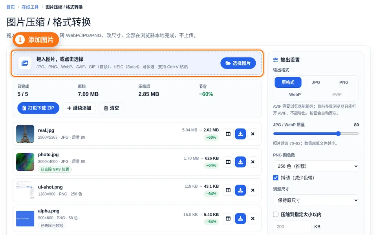This screenshot has height=235, width=377.
Task: Select PNG output format
Action: pos(344,82)
